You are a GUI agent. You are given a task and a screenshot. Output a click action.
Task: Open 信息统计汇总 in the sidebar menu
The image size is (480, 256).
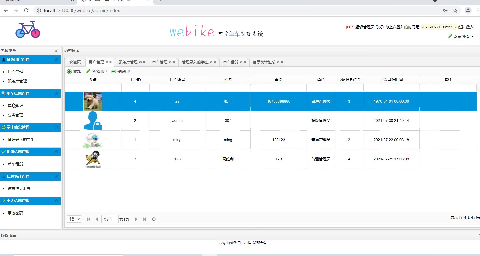[x=19, y=189]
